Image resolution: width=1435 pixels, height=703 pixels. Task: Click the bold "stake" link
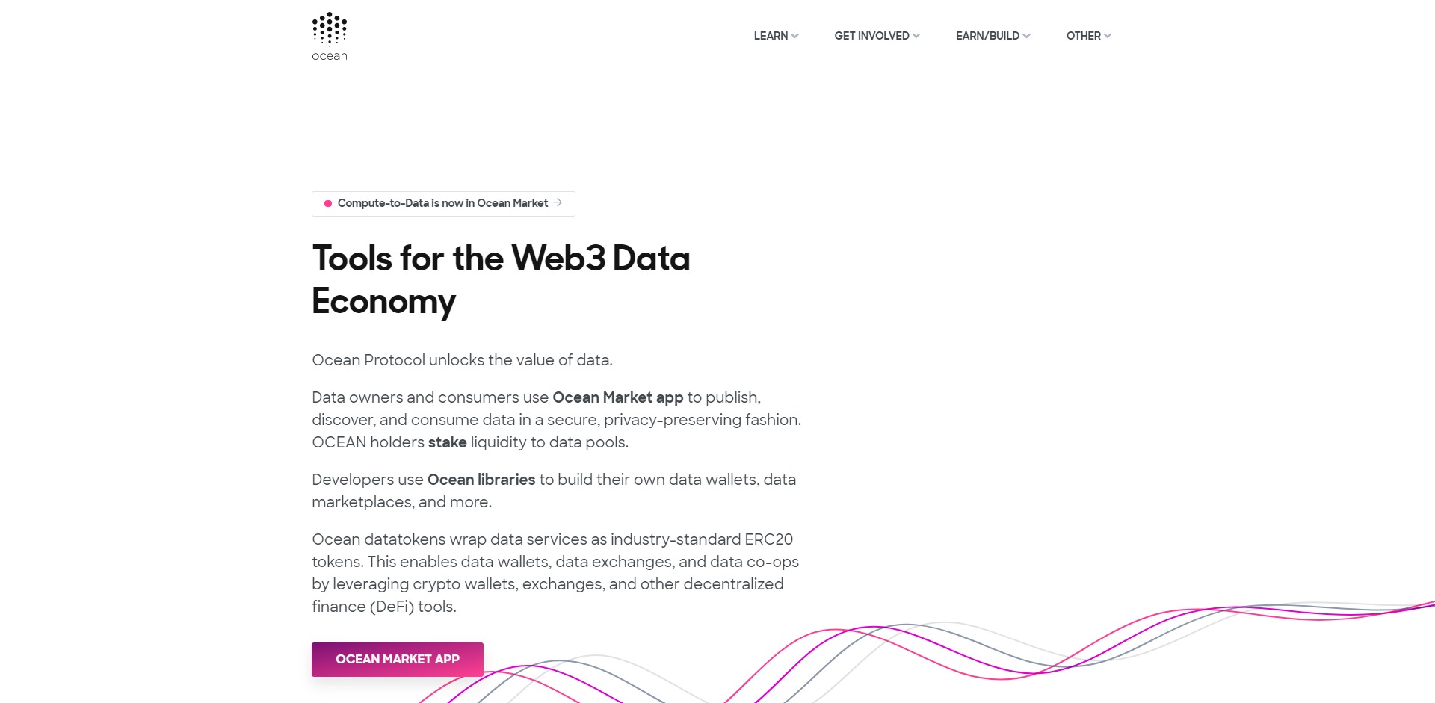[x=447, y=442]
